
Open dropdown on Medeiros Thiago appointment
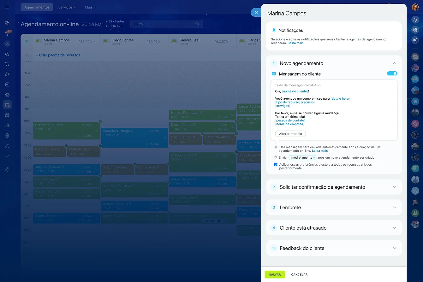[164, 138]
